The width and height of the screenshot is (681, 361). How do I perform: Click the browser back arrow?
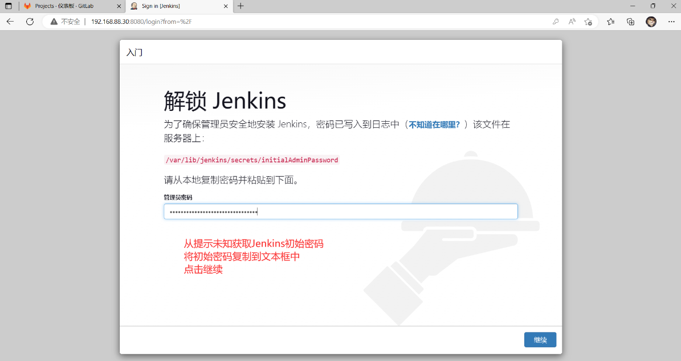[10, 22]
